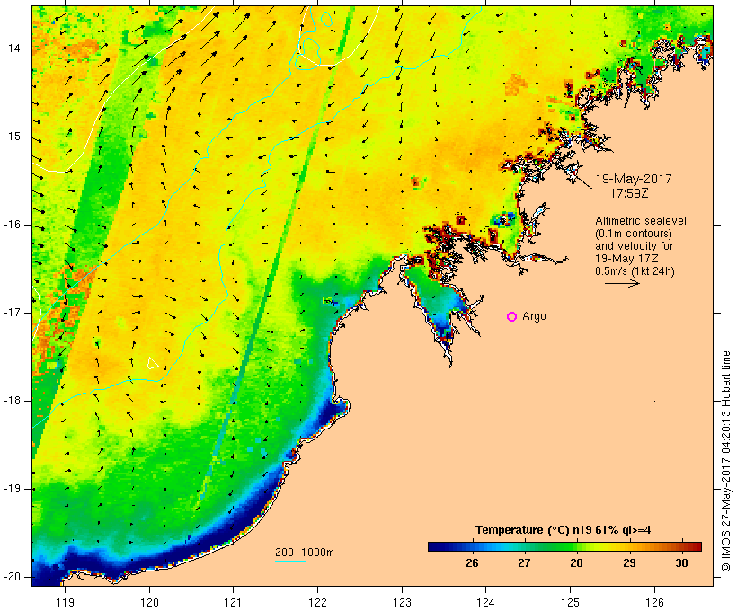Screen dimensions: 737x611
Task: Click the 'Temperature (°C) n19 61% ql>=4' title
Action: point(564,530)
